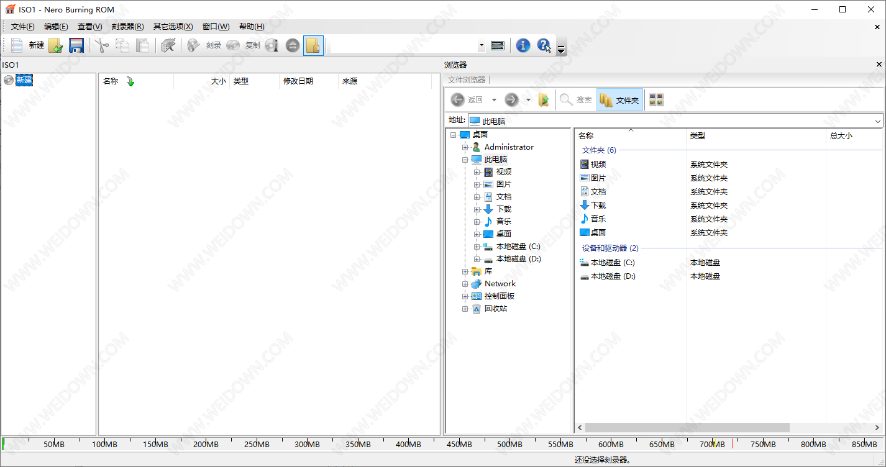This screenshot has height=467, width=886.
Task: Expand the 视频 tree node
Action: coord(477,172)
